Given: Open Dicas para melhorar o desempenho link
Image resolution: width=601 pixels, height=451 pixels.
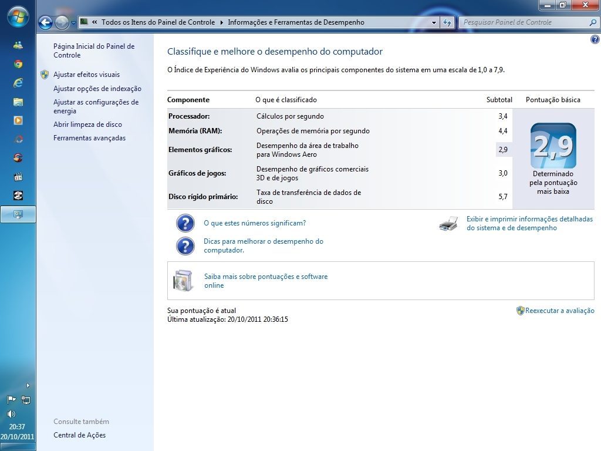Looking at the screenshot, I should point(264,246).
